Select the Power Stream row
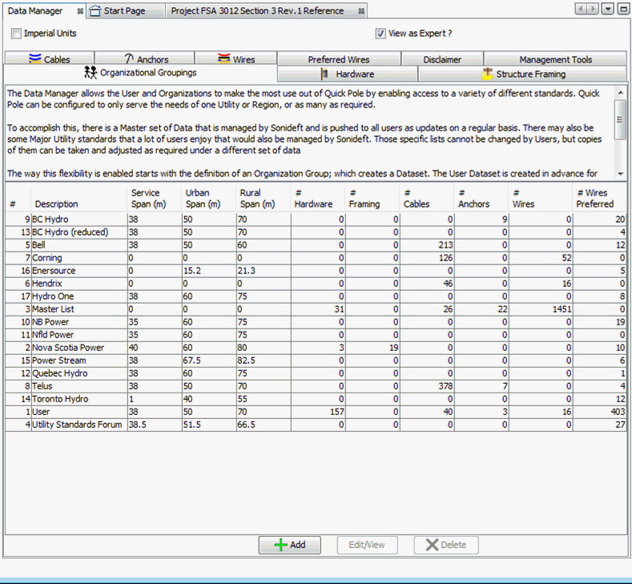Viewport: 632px width, 584px height. (316, 360)
